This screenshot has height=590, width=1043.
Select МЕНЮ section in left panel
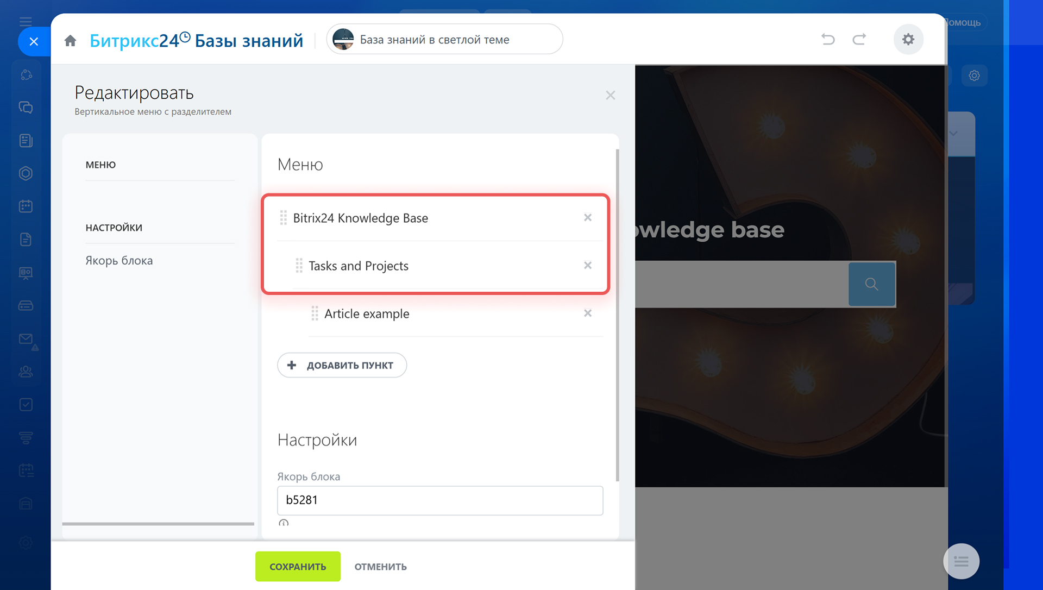tap(100, 165)
